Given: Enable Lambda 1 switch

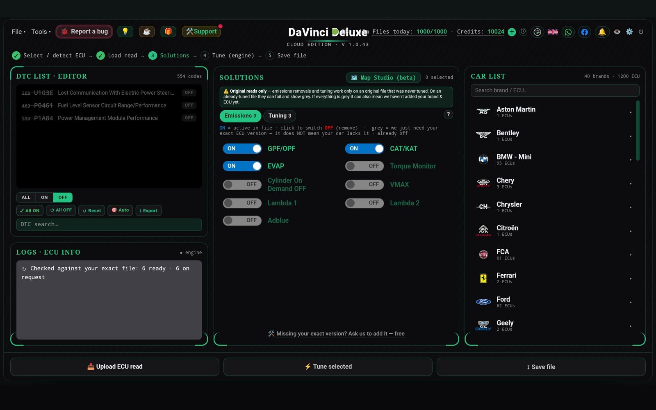Looking at the screenshot, I should click(x=242, y=203).
